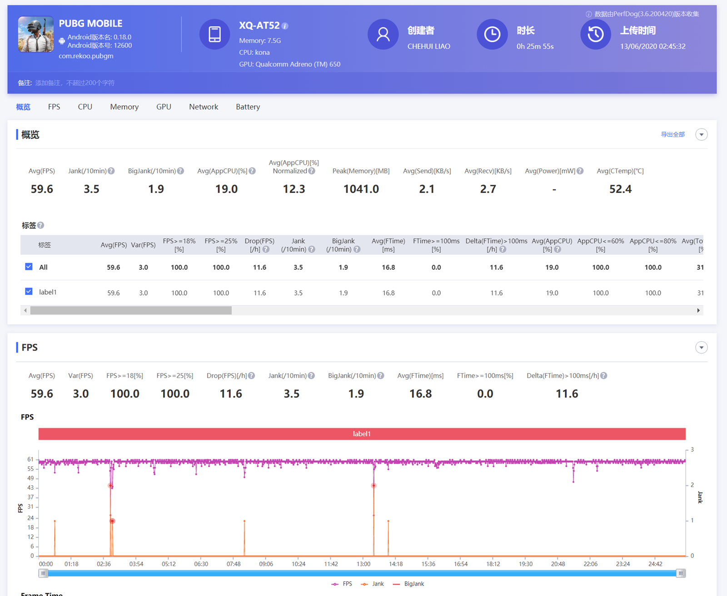
Task: Click help icon beside BigJank(/10min) in overview
Action: 180,171
